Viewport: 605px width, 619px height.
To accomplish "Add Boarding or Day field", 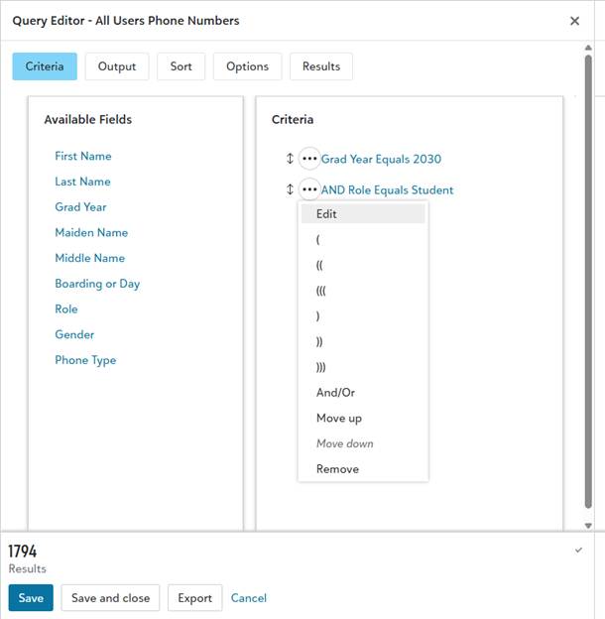I will click(97, 284).
